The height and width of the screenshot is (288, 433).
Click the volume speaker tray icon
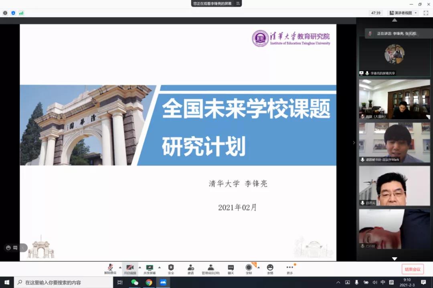[375, 282]
